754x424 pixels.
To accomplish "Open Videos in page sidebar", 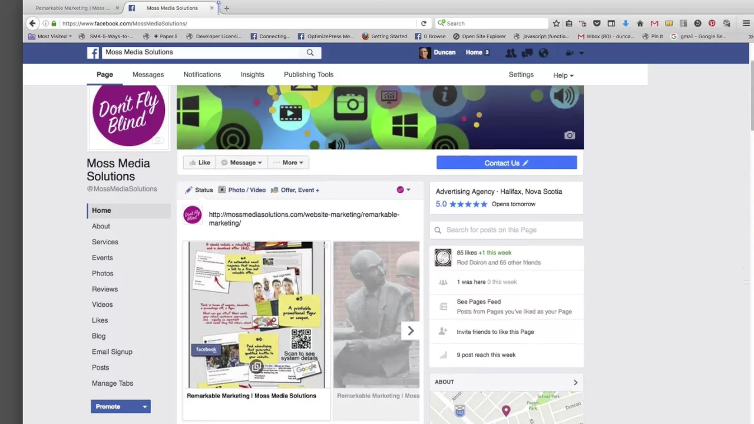I will click(102, 304).
